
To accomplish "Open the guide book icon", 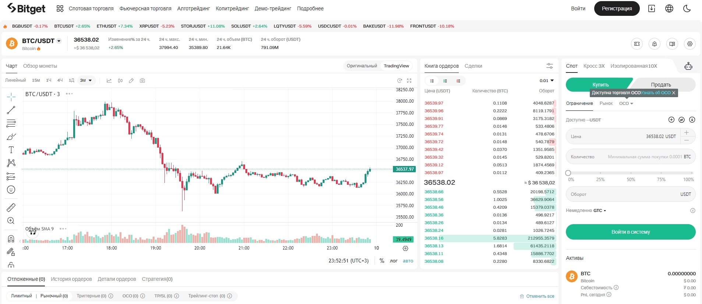I will coord(672,44).
